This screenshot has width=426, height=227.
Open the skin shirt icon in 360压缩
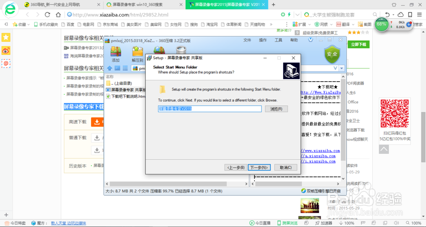pyautogui.click(x=311, y=40)
